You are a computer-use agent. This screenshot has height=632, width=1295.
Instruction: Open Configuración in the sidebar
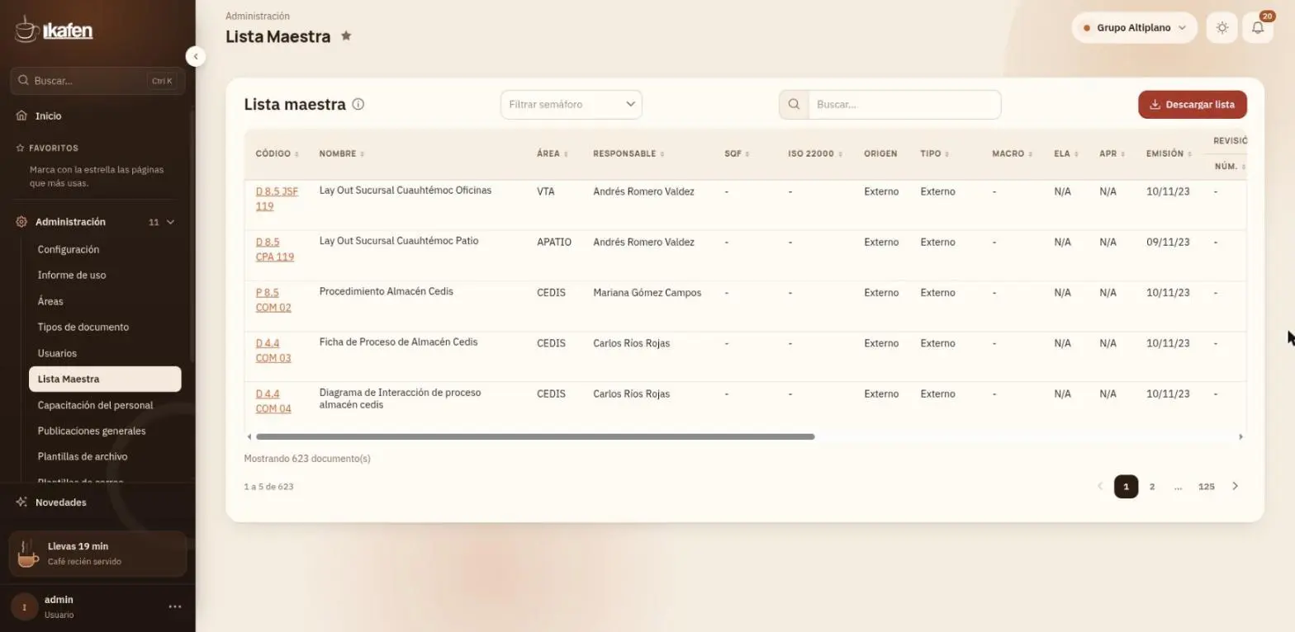[69, 249]
